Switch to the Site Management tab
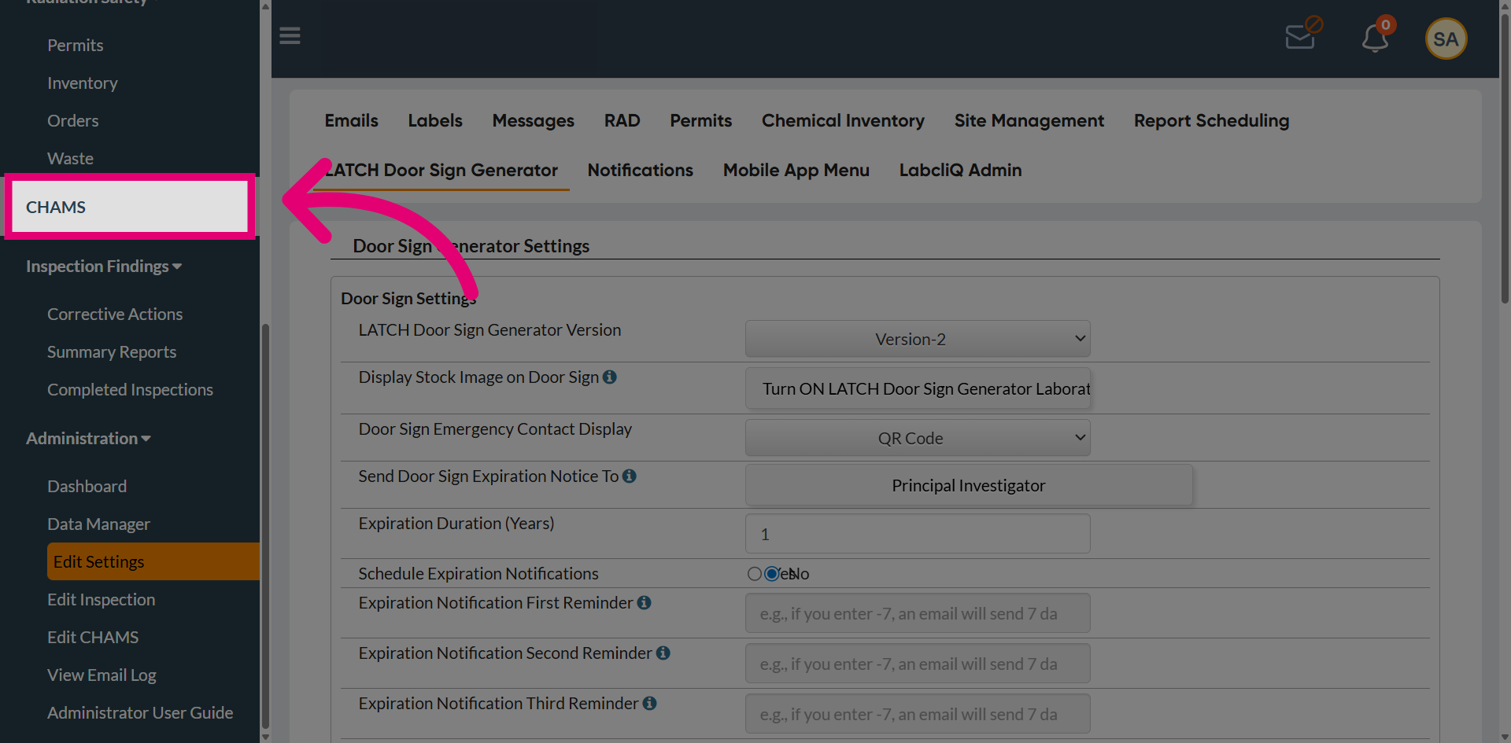 1029,120
